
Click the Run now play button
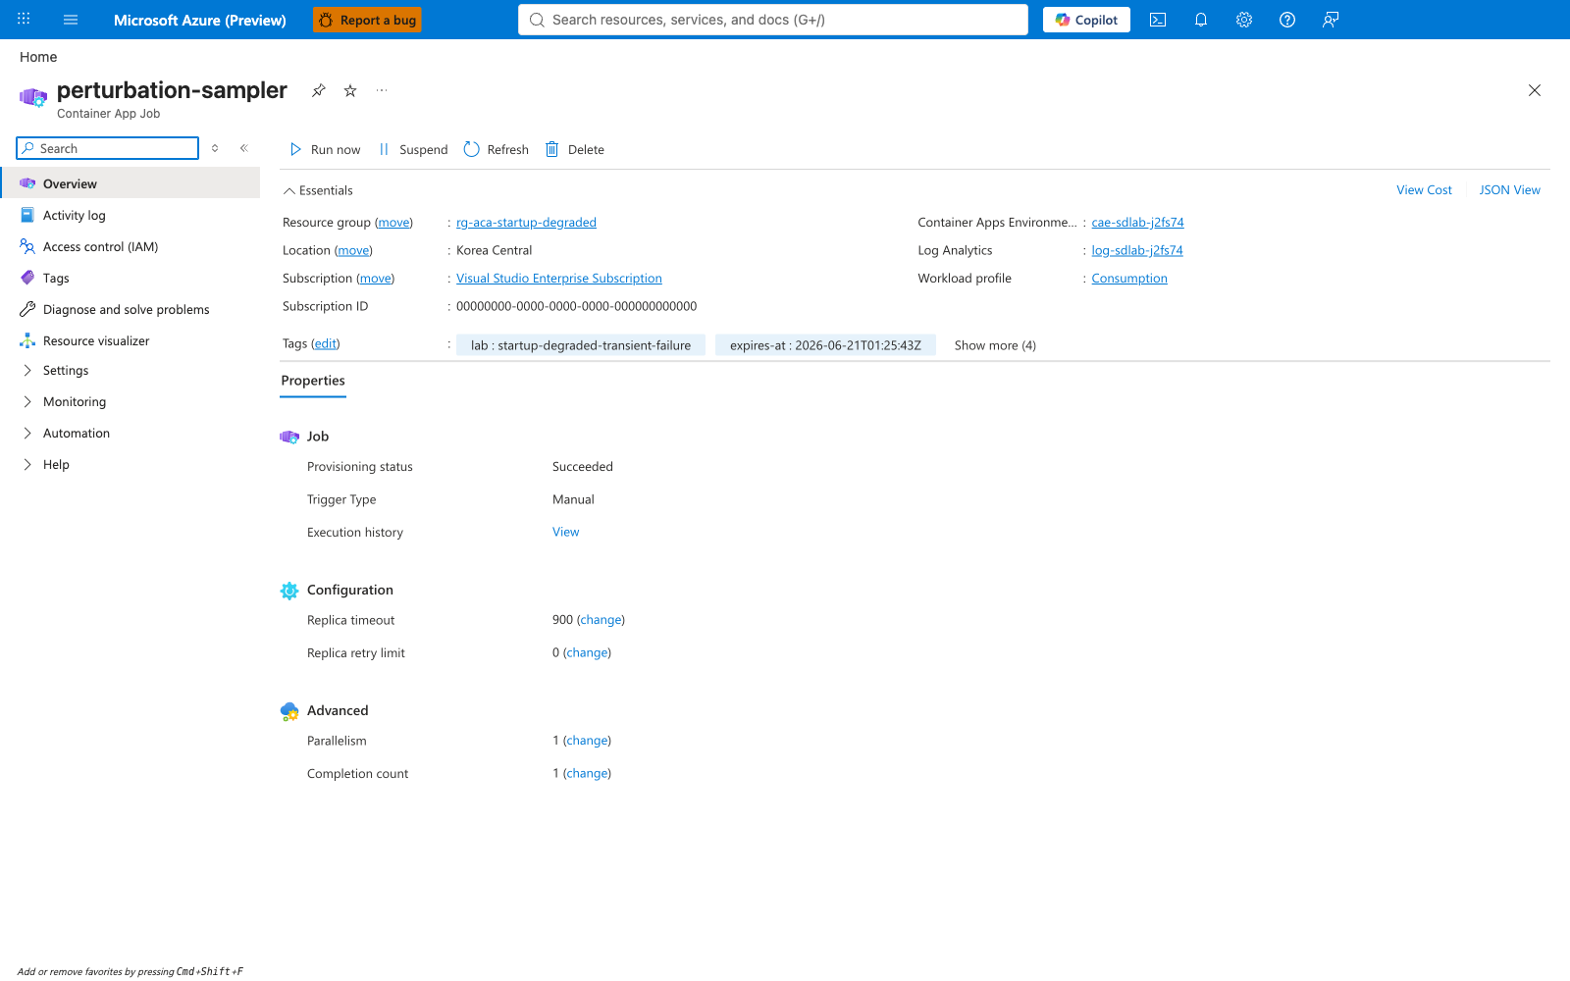click(325, 149)
